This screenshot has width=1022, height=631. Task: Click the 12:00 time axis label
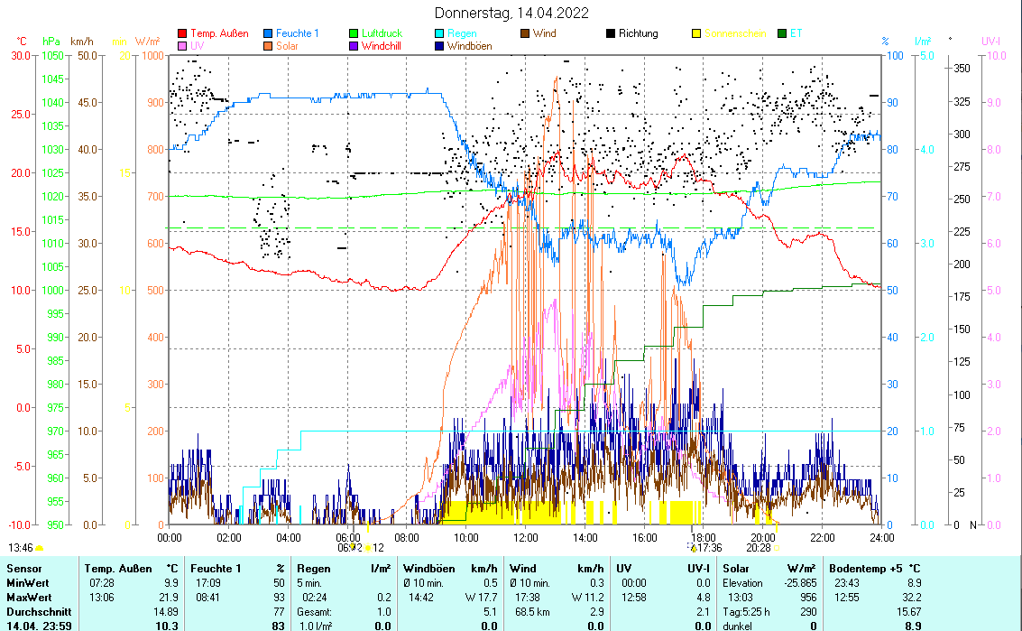[525, 537]
